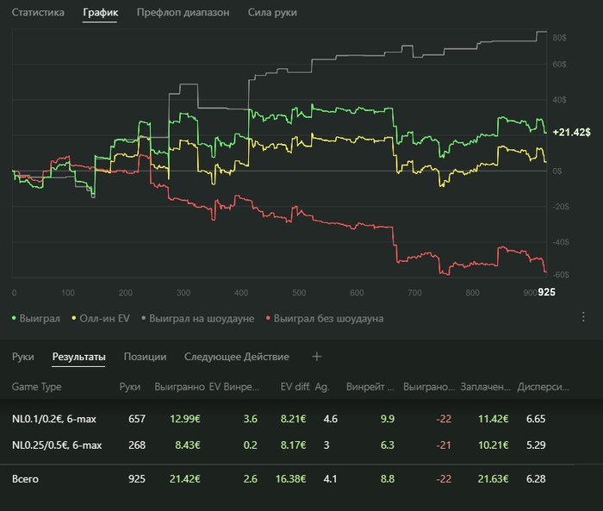Image resolution: width=603 pixels, height=511 pixels.
Task: Switch to the Статистика tab
Action: click(38, 14)
